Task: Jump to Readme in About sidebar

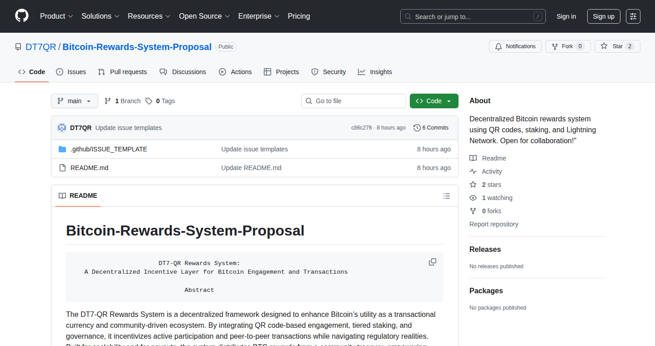Action: pyautogui.click(x=488, y=158)
